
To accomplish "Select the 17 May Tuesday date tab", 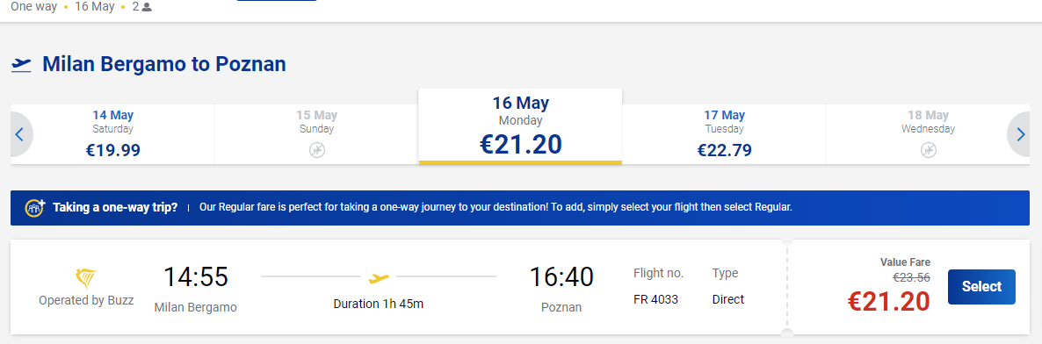I will coord(724,134).
